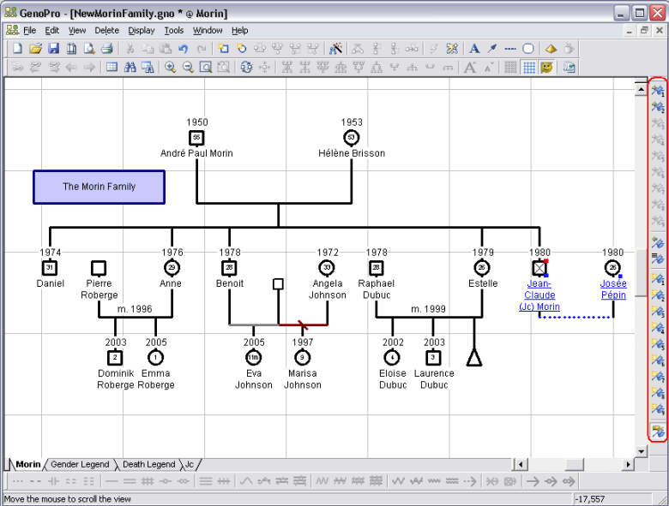Screen dimensions: 669x506
Task: Print the genogram using the printer icon
Action: 106,49
